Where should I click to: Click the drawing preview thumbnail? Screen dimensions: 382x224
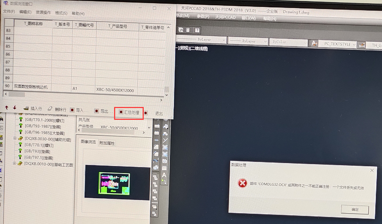click(115, 183)
